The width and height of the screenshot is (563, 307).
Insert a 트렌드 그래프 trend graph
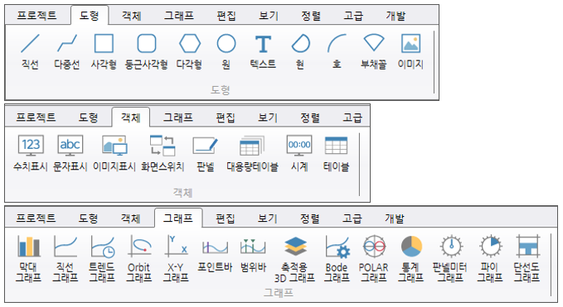tap(102, 258)
